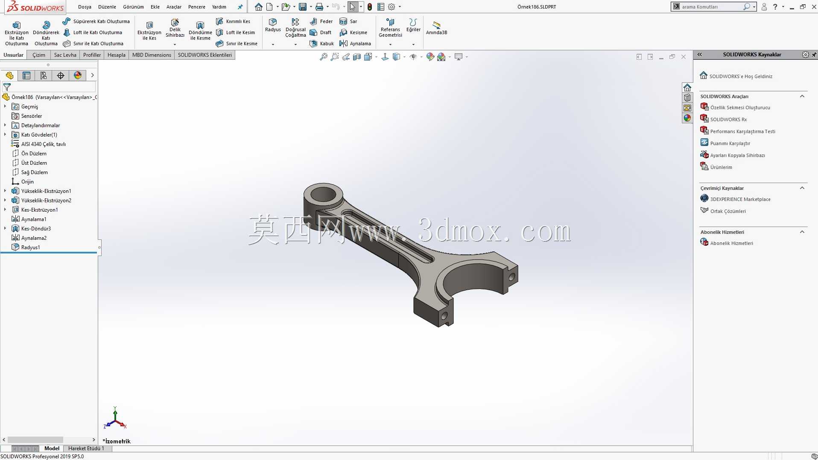Click Süpürerek Katı Oluşturma tool
The image size is (818, 460).
click(96, 21)
